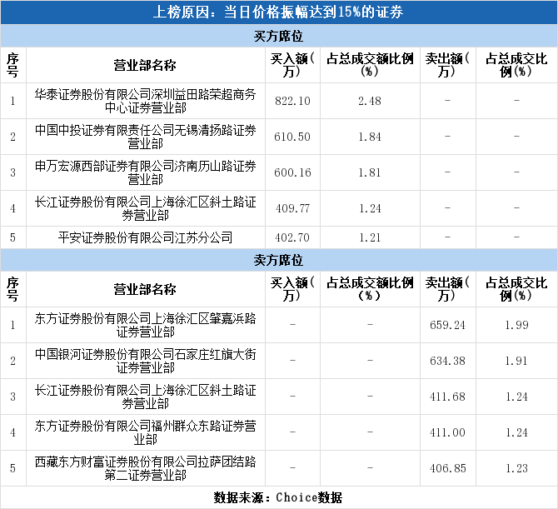Click 平安证券股份有限公司江苏分公司
The width and height of the screenshot is (558, 509).
[145, 237]
